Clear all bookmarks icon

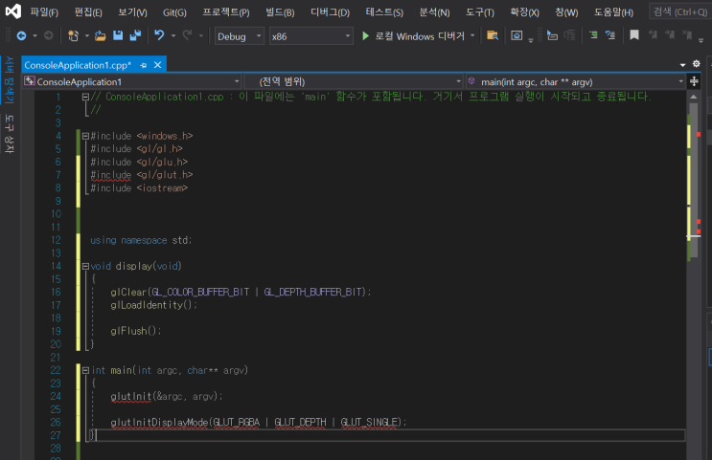687,35
